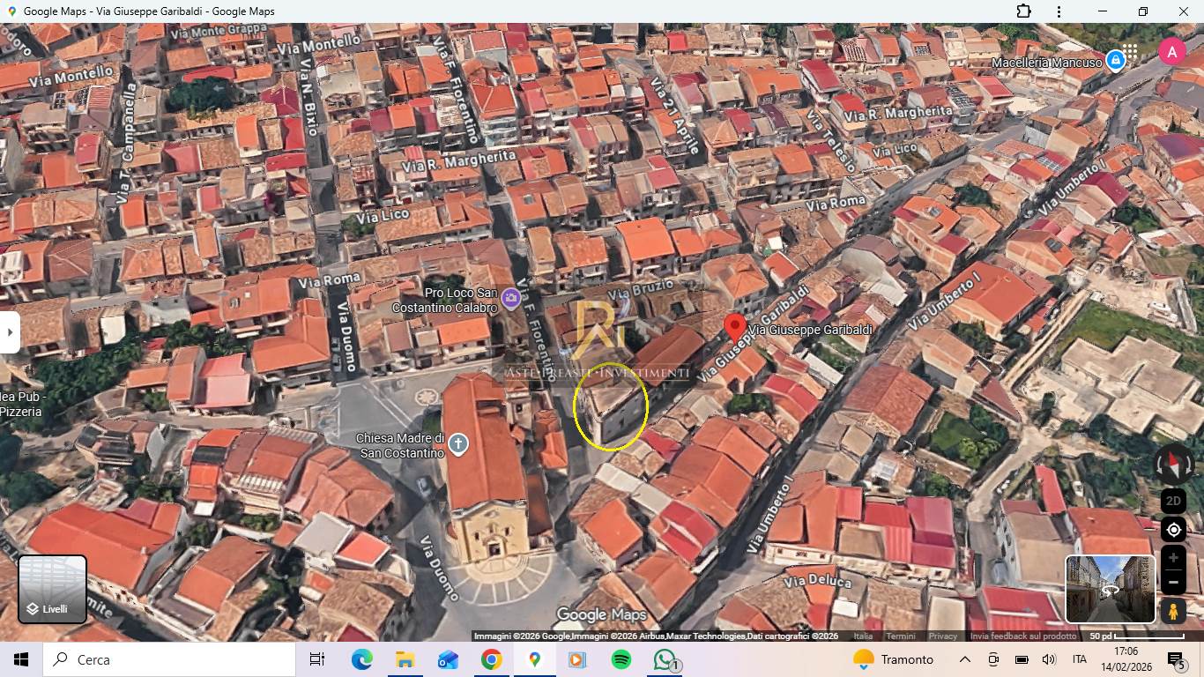This screenshot has width=1204, height=677.
Task: Open the Livelli layers switcher
Action: tap(53, 589)
